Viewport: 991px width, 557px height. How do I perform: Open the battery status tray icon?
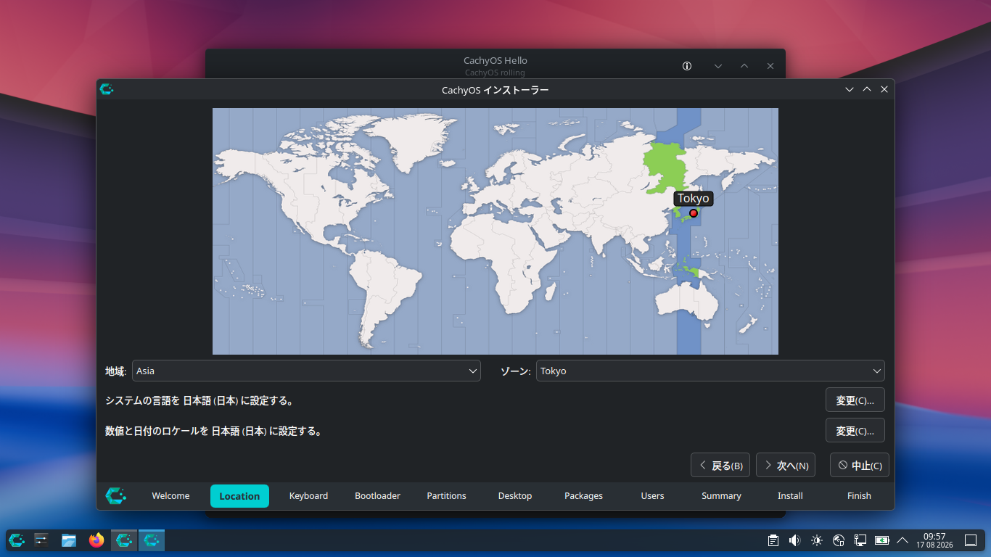pos(882,540)
